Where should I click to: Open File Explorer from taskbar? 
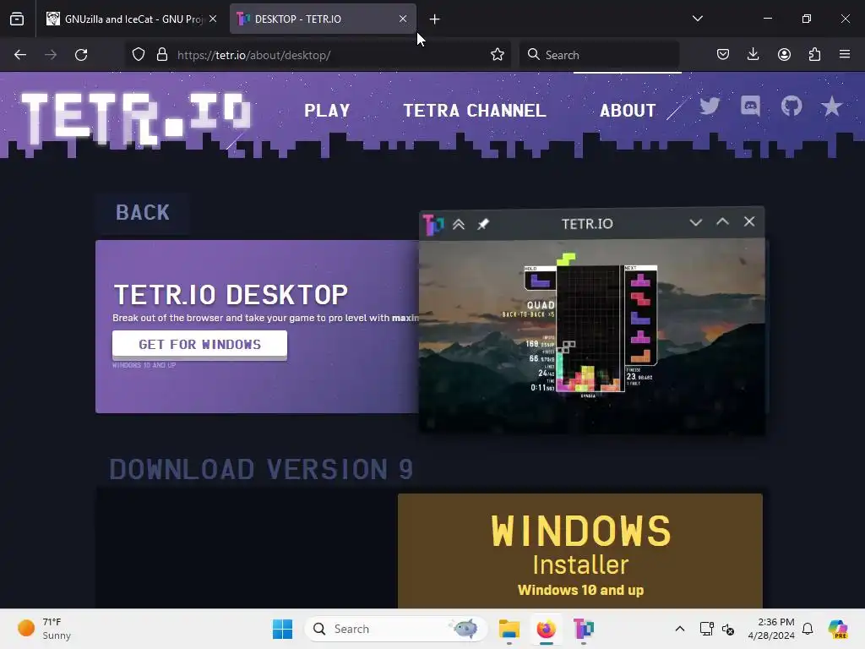click(x=509, y=629)
